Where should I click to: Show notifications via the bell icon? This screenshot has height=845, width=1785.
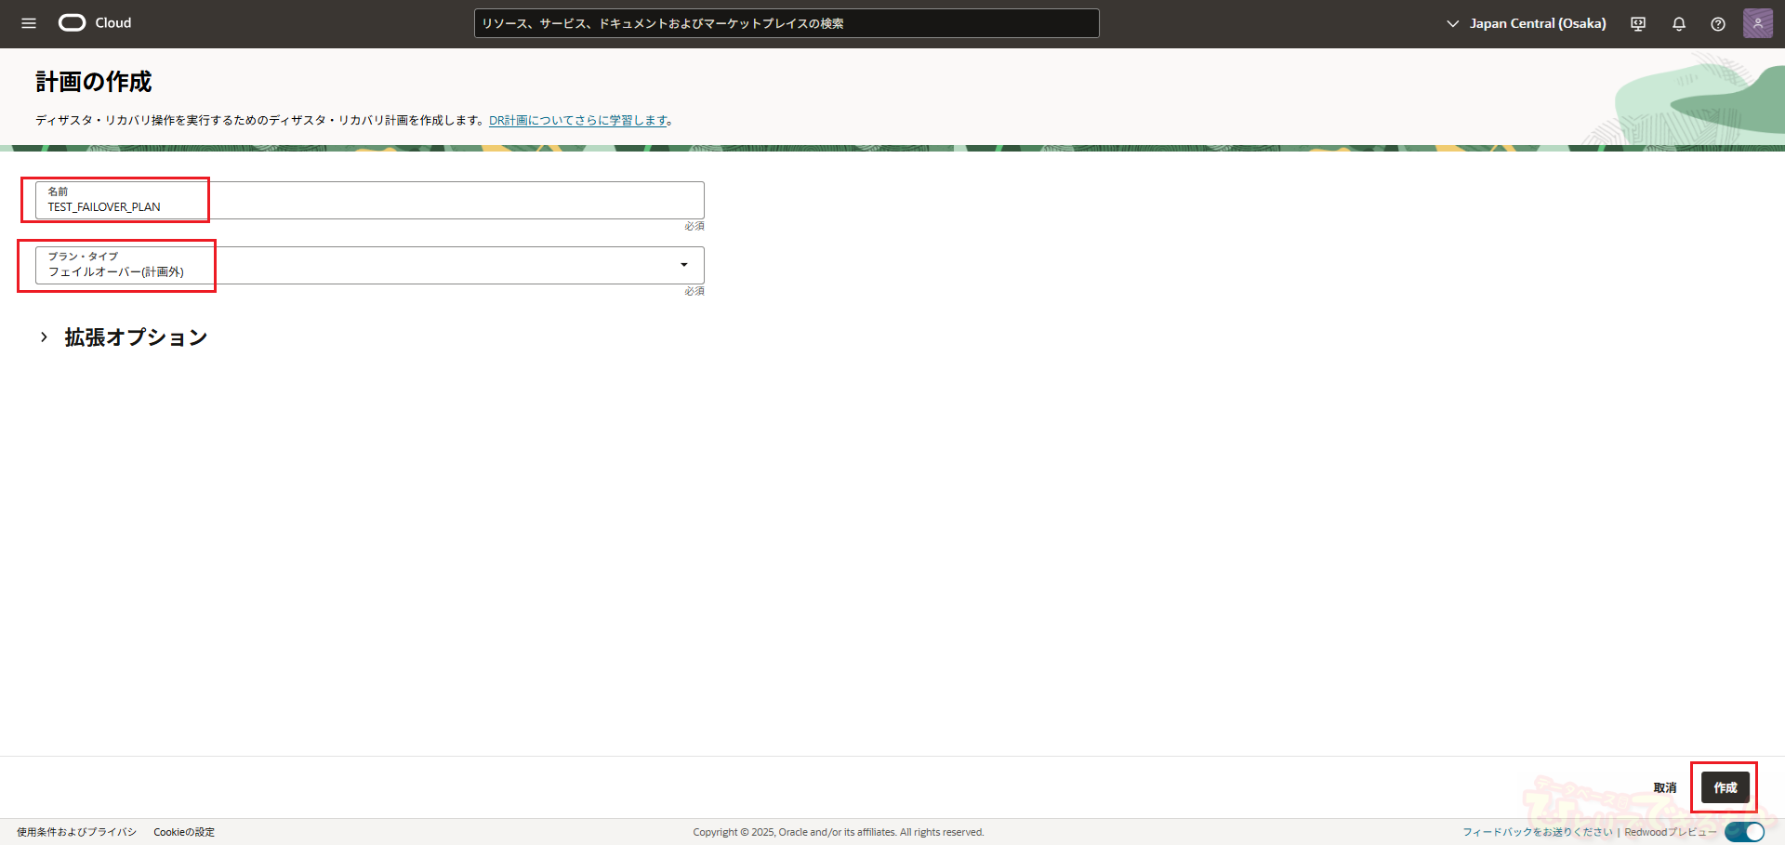(1679, 24)
